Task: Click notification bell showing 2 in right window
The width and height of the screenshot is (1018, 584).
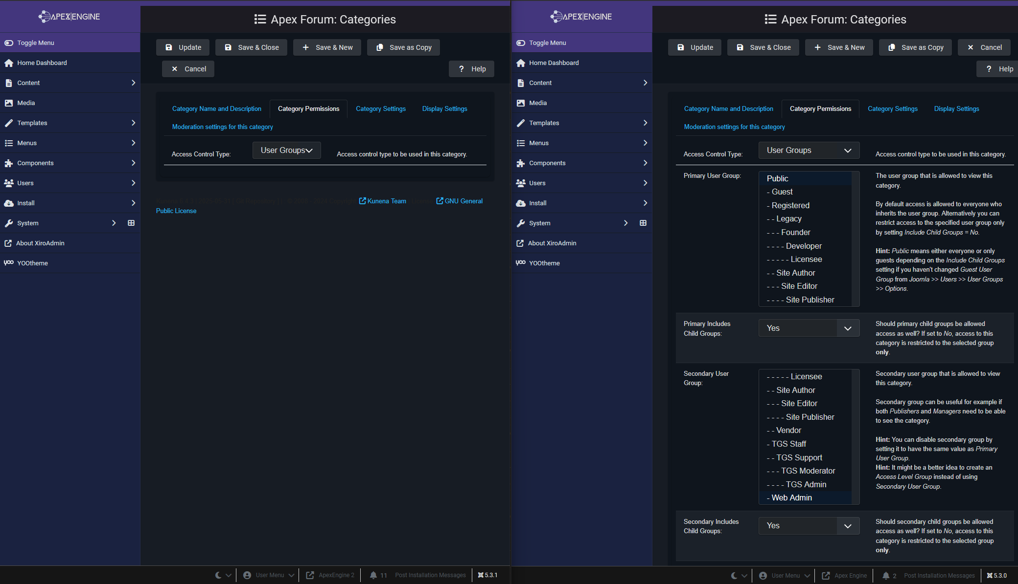Action: point(886,576)
